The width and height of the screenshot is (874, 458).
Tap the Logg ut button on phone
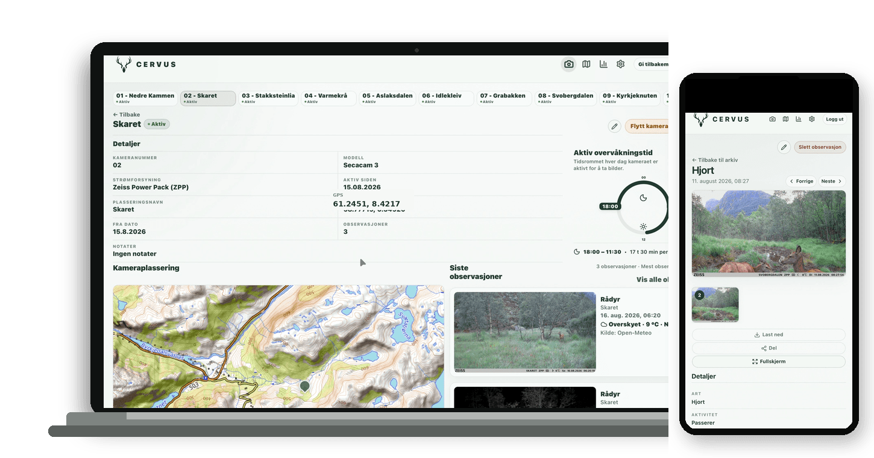coord(835,119)
